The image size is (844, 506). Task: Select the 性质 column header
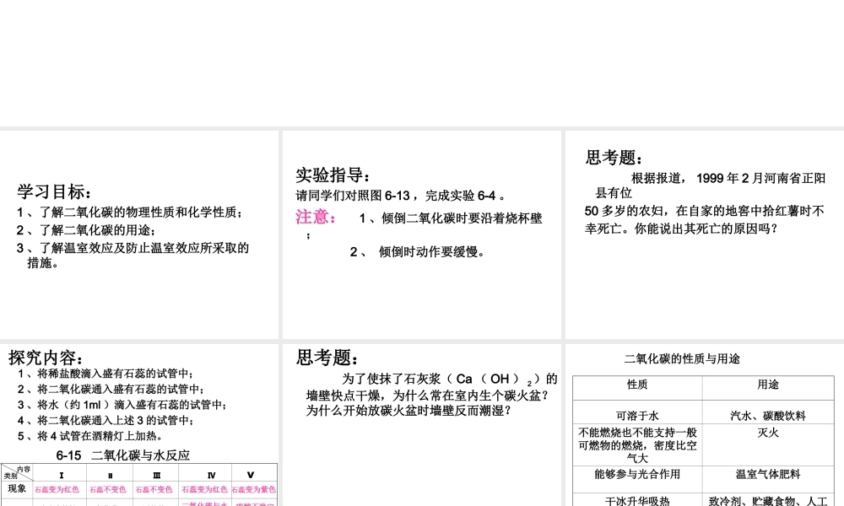click(x=637, y=385)
